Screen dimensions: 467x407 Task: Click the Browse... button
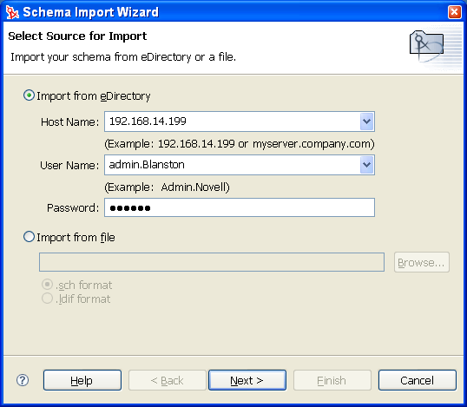click(422, 262)
